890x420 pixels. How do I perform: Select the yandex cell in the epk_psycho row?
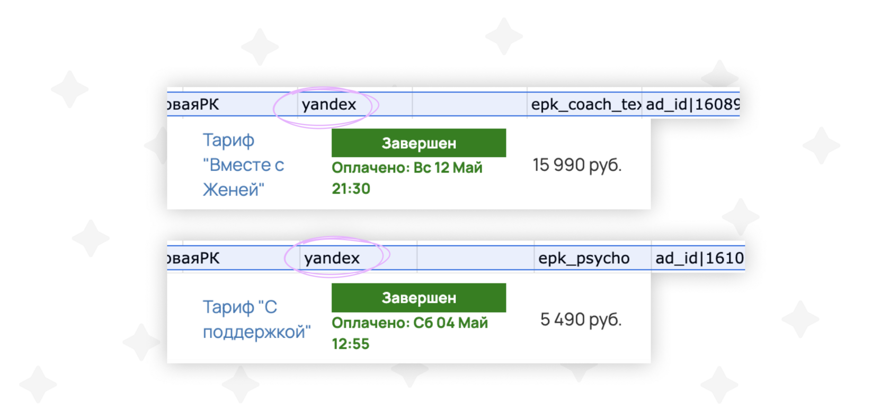click(x=332, y=259)
